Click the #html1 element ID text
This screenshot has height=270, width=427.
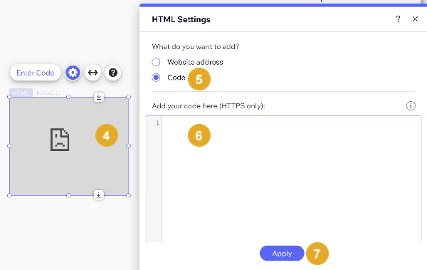[x=47, y=93]
